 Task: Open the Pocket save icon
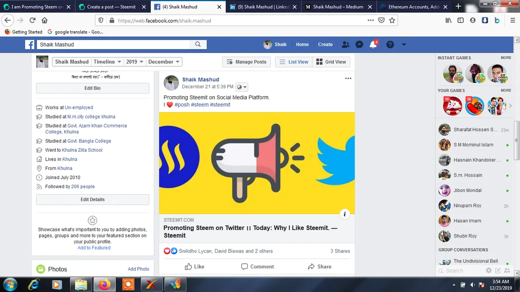pyautogui.click(x=381, y=20)
